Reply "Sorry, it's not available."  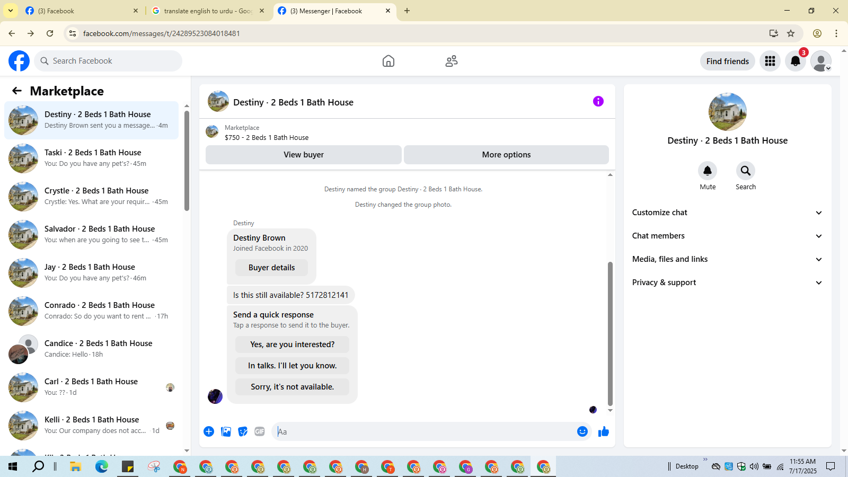[292, 387]
